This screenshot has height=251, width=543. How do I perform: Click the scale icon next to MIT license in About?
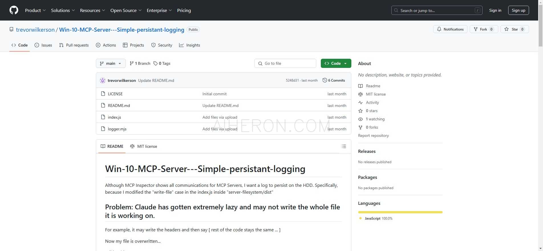coord(360,94)
